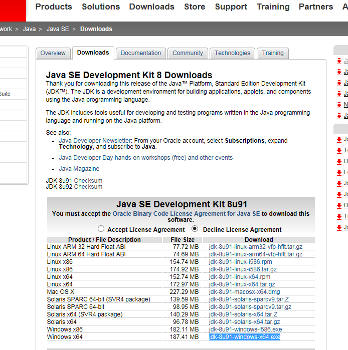Click the Downloads breadcrumb entry
This screenshot has height=350, width=348.
click(96, 29)
